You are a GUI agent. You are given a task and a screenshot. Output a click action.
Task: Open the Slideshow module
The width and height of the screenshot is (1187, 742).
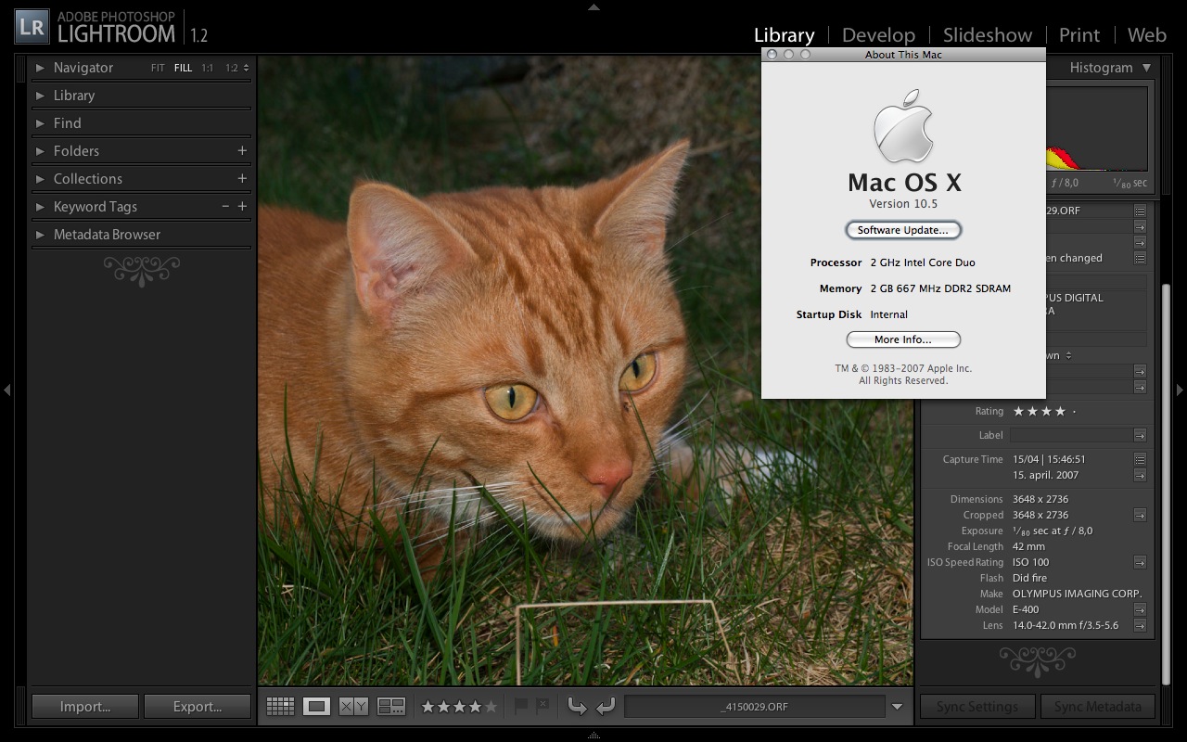click(987, 35)
